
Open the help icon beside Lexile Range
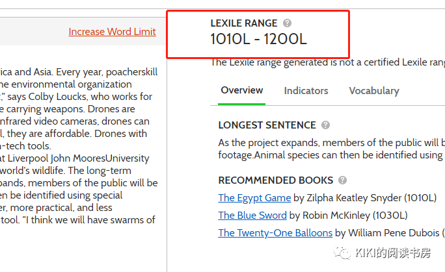coord(287,23)
